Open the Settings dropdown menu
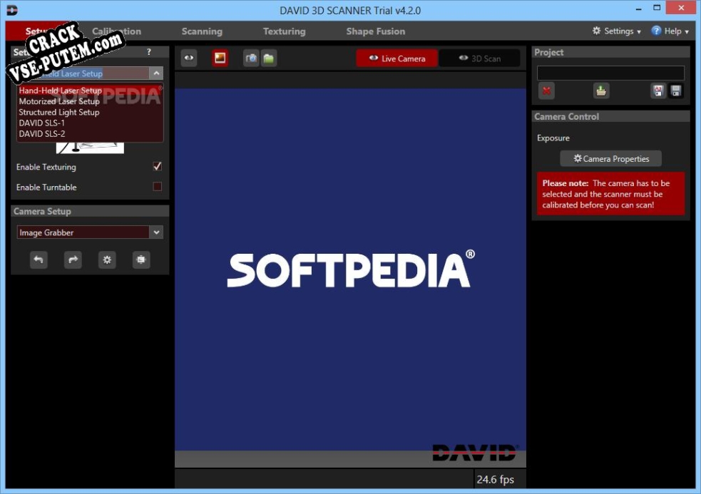 pos(617,31)
